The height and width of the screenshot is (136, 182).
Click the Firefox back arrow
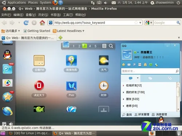point(4,23)
